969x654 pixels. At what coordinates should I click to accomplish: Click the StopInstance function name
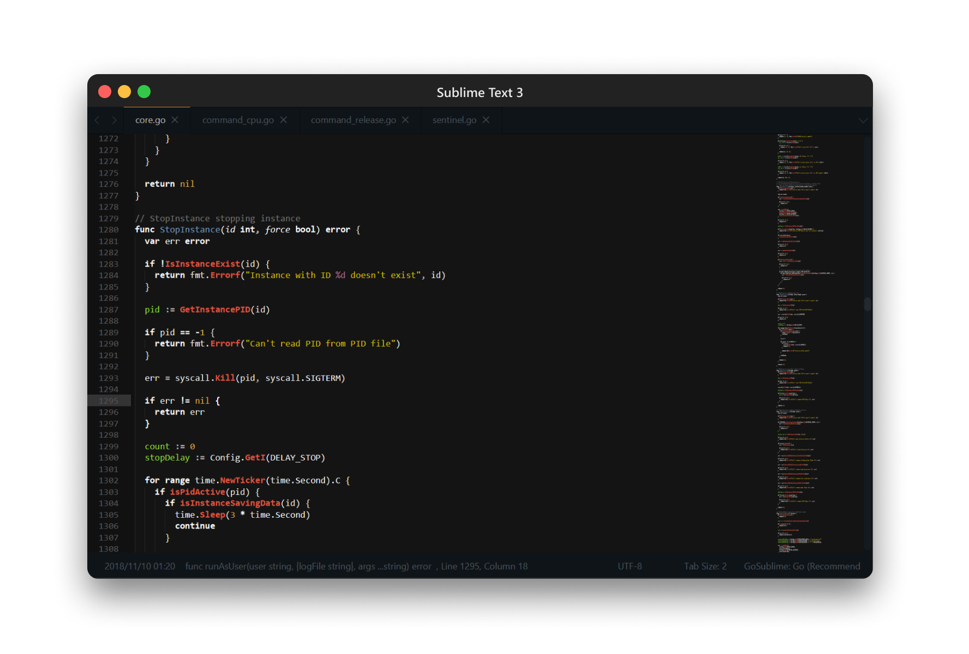coord(190,229)
